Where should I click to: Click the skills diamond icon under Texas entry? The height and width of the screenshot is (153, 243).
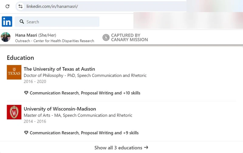(x=26, y=93)
